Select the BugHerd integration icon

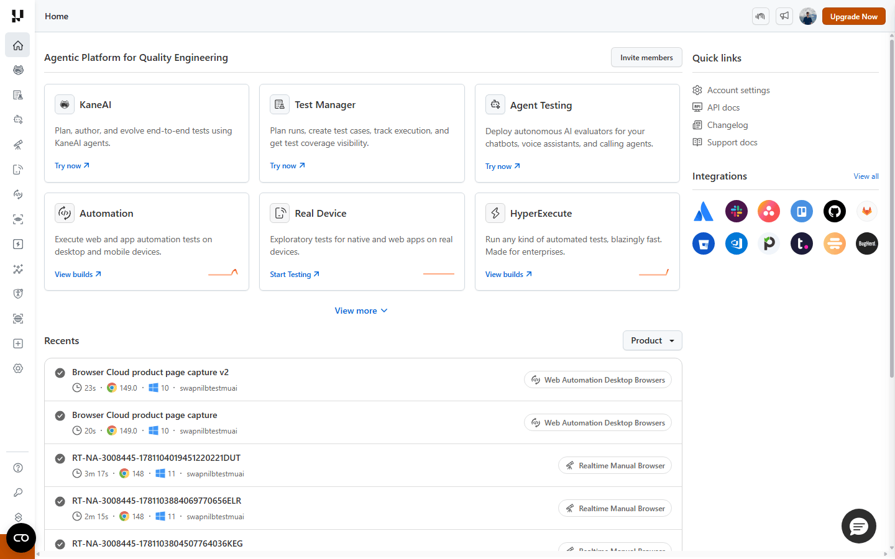[867, 243]
